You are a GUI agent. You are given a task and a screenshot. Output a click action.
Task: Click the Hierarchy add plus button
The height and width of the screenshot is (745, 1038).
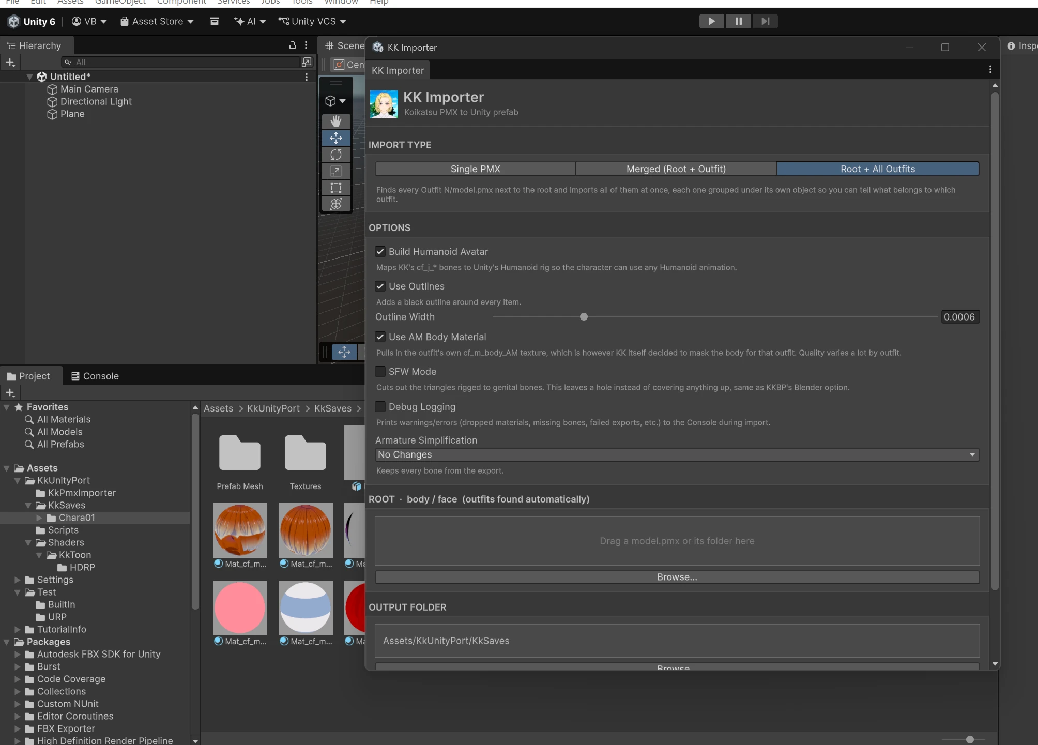[10, 63]
